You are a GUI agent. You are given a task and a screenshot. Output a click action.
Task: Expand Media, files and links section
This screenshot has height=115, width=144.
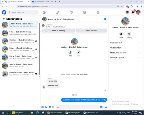click(x=125, y=53)
